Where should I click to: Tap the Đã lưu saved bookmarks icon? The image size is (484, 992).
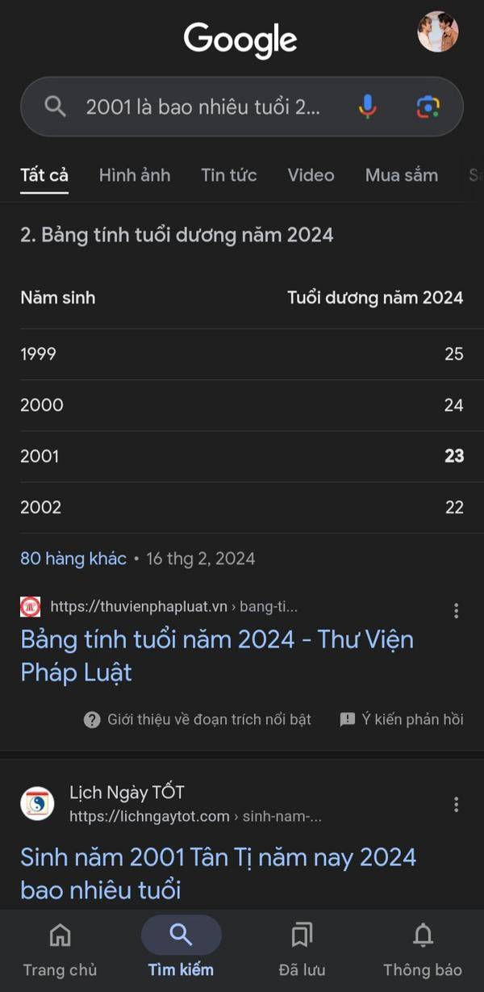(x=302, y=935)
